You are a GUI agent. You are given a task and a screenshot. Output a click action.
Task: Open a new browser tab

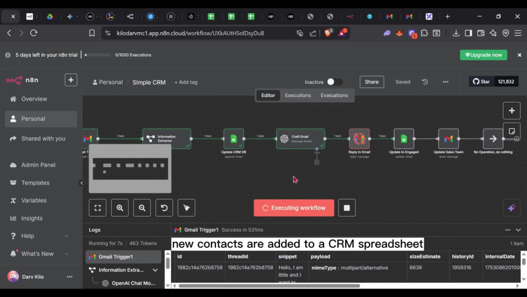(447, 16)
